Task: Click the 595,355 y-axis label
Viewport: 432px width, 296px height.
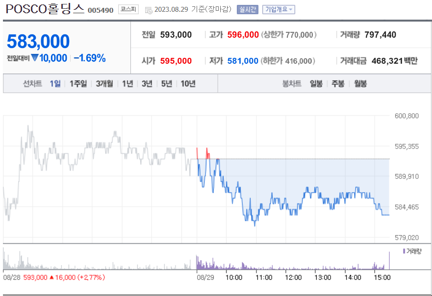Action: pos(407,146)
